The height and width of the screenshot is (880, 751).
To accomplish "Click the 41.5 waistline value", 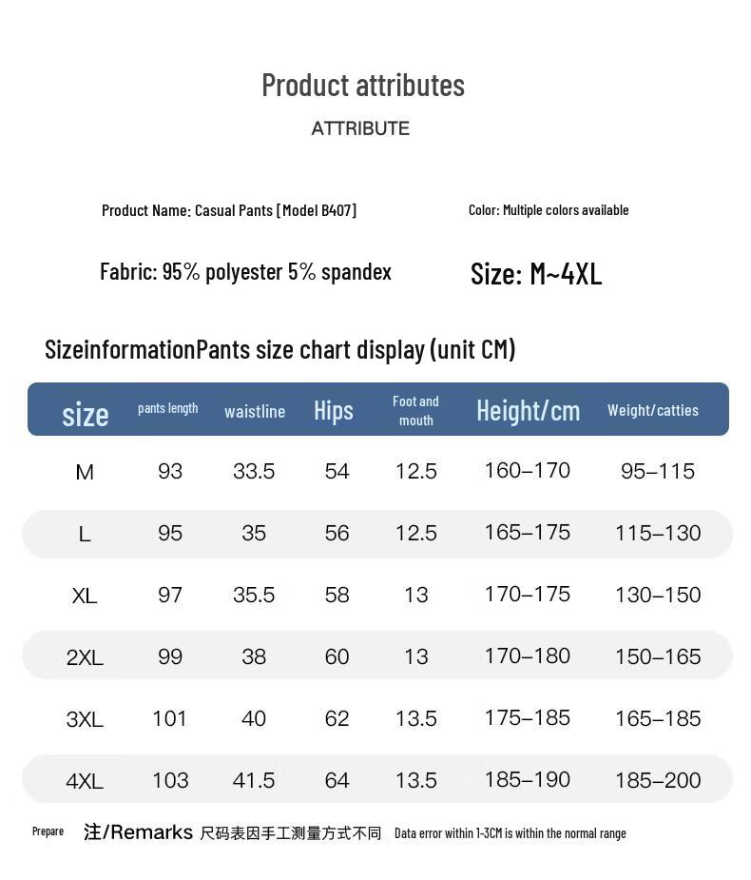I will click(x=254, y=780).
